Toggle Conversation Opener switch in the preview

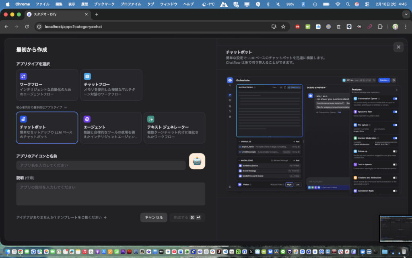pos(395,98)
